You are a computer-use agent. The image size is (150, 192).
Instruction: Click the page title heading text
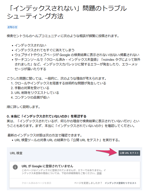click(67, 12)
